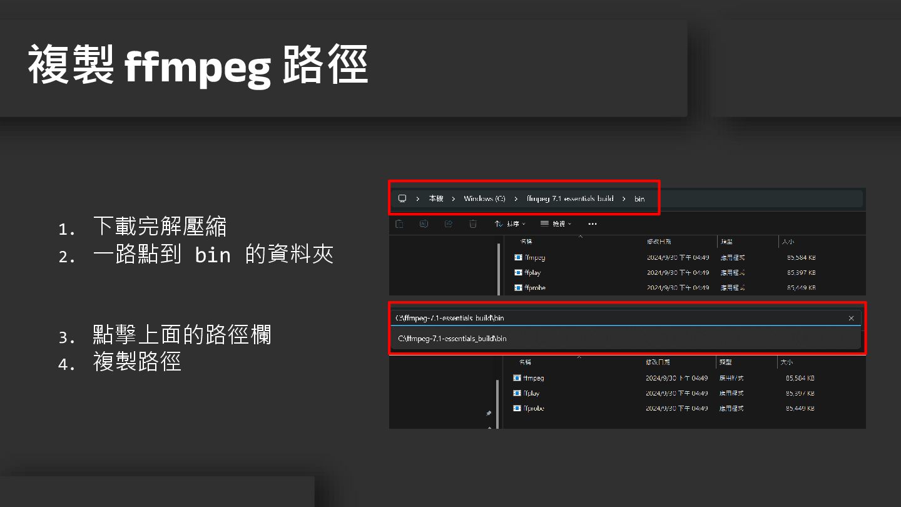This screenshot has width=901, height=507.
Task: Click the step text 點擊上面的路徑欄
Action: 182,334
